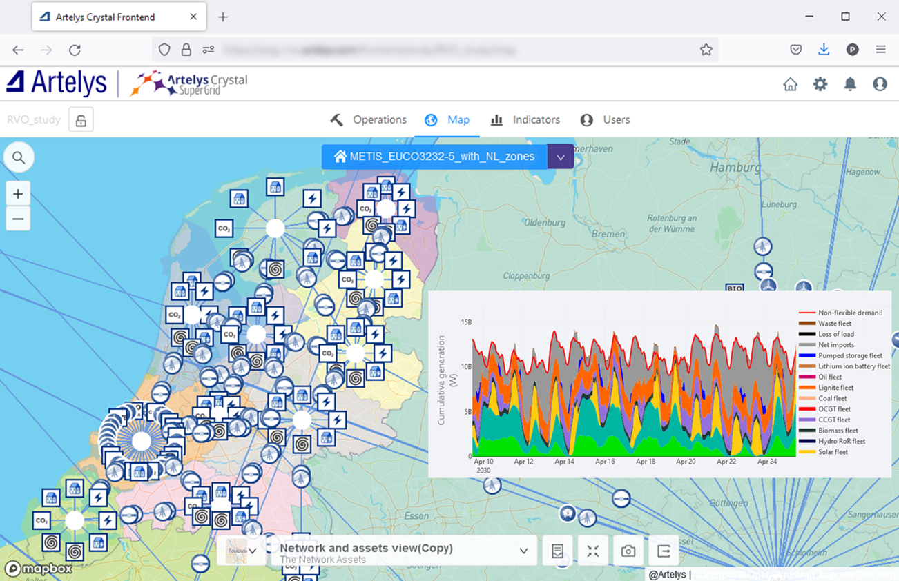Click the Hamburg city label on map
Screen dimensions: 899x581
pyautogui.click(x=735, y=167)
